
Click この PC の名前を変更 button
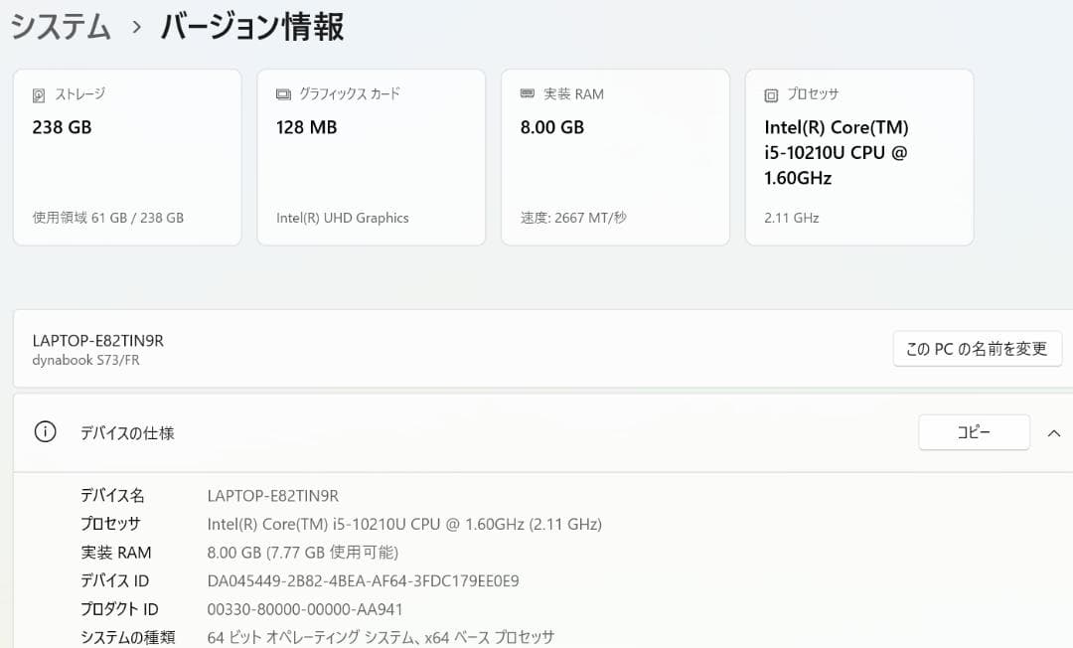click(x=977, y=349)
